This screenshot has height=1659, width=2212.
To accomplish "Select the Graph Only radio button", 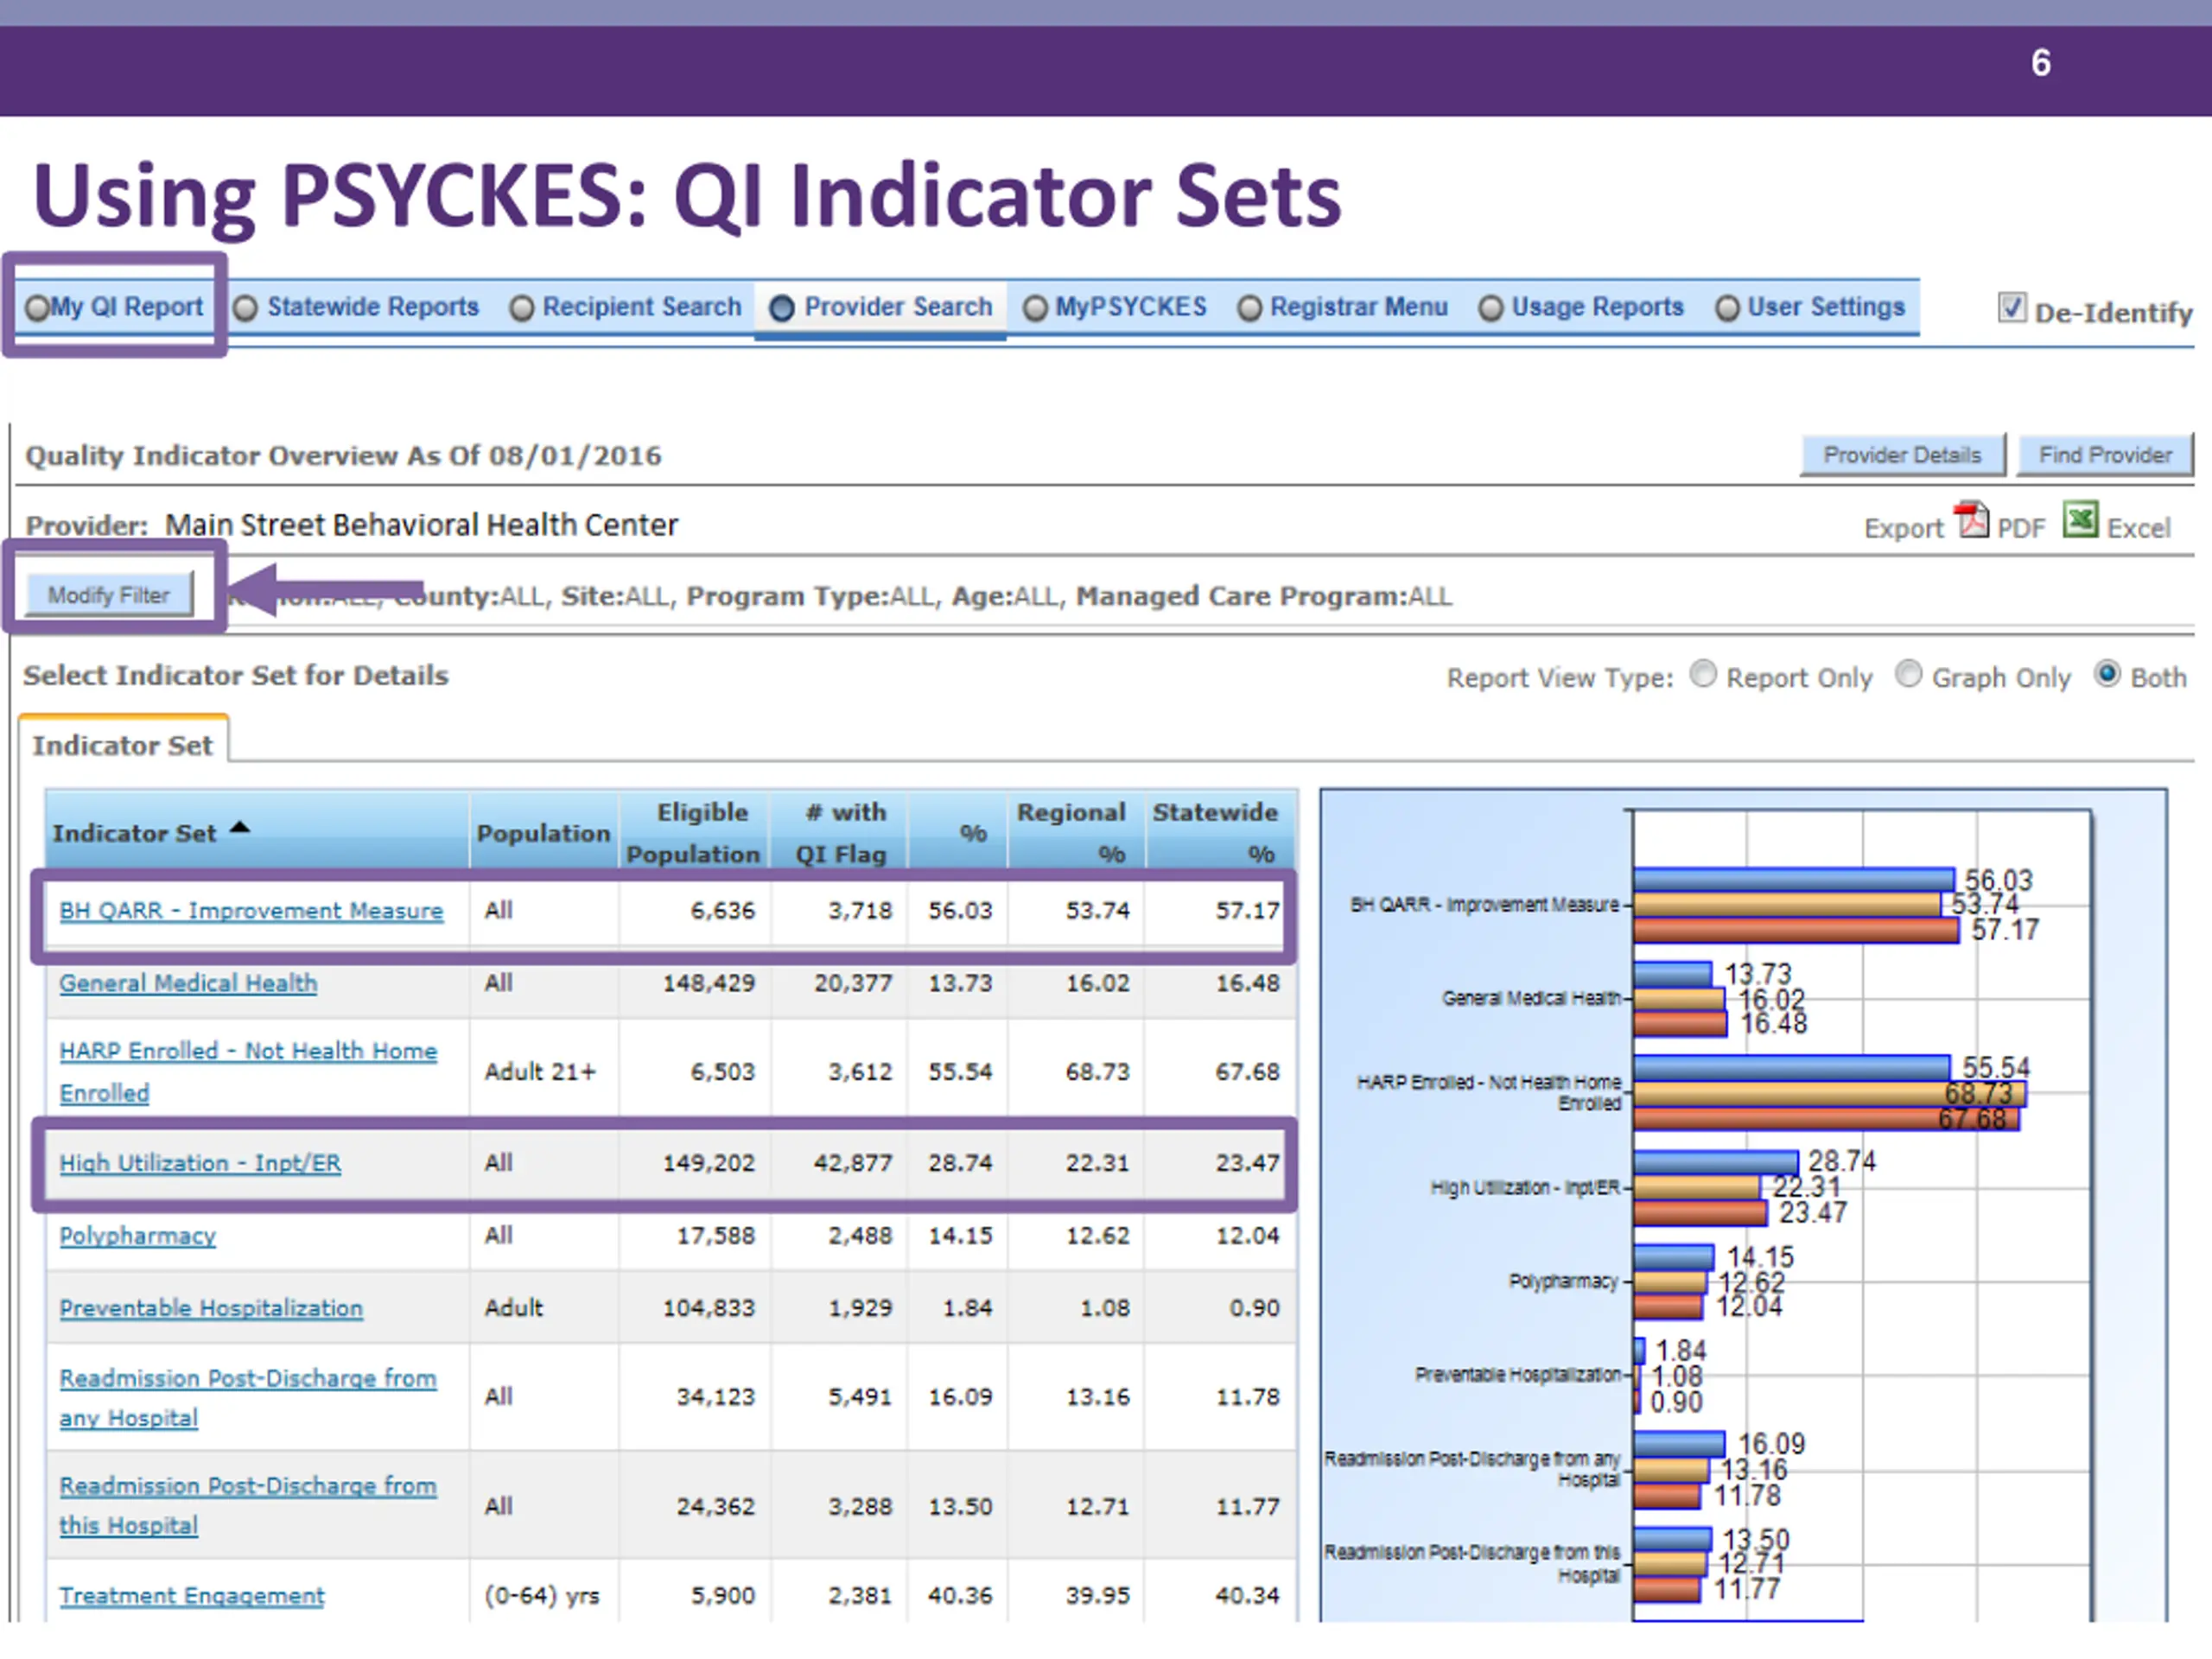I will [x=1909, y=675].
